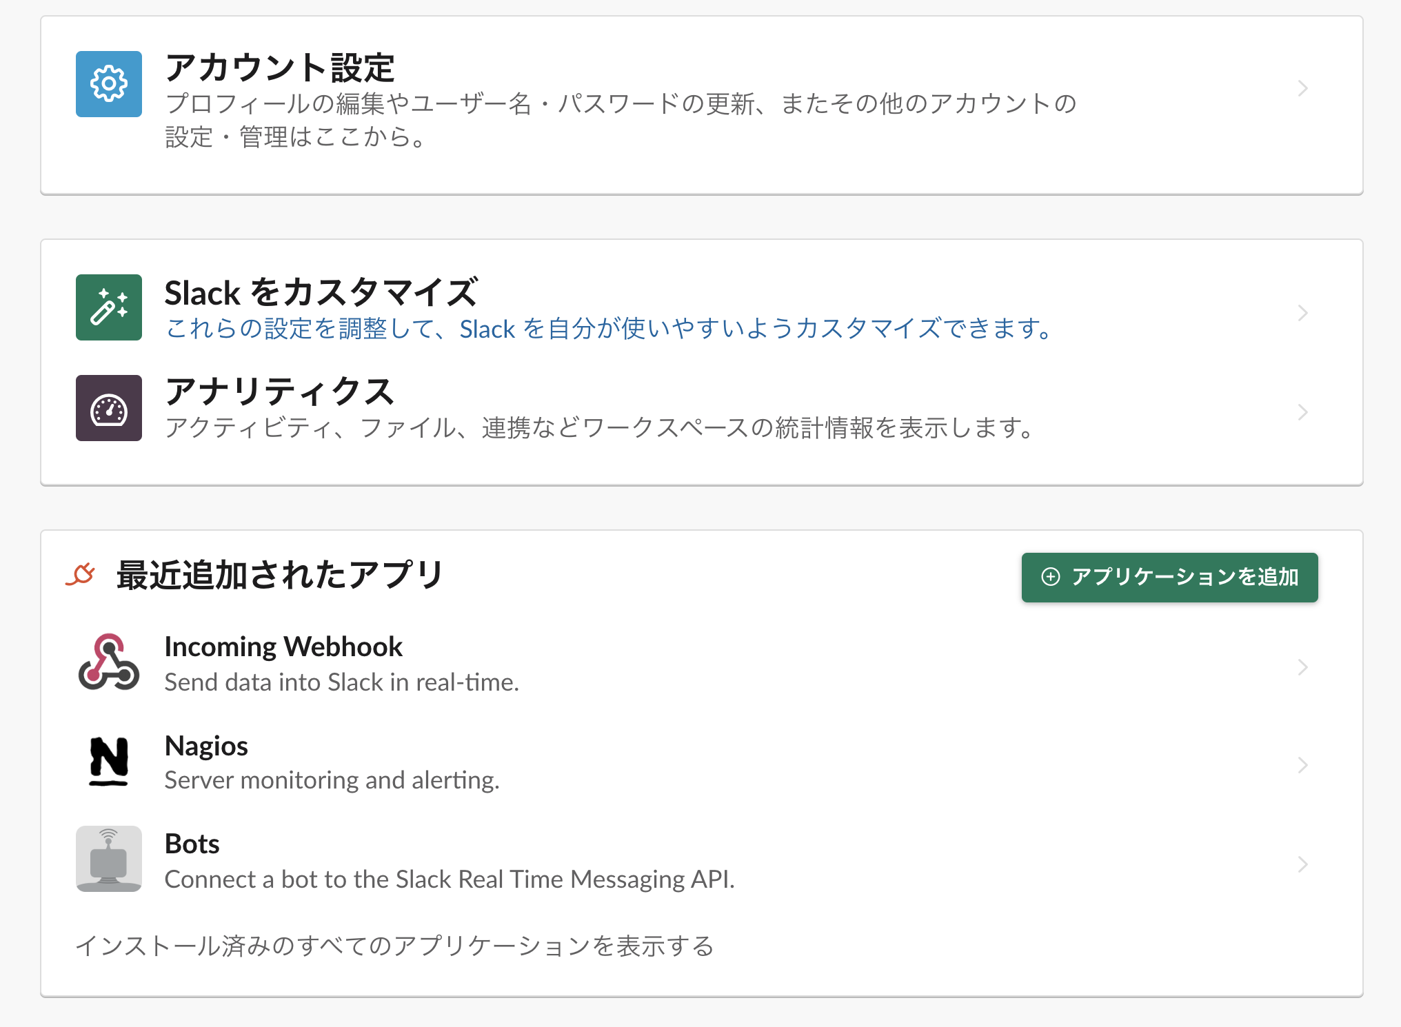Viewport: 1401px width, 1027px height.
Task: Click the プロフィールの編集 account description text
Action: pos(621,121)
